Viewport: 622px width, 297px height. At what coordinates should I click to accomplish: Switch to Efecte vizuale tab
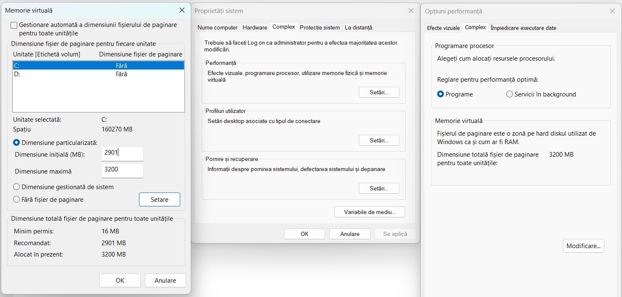tap(443, 28)
